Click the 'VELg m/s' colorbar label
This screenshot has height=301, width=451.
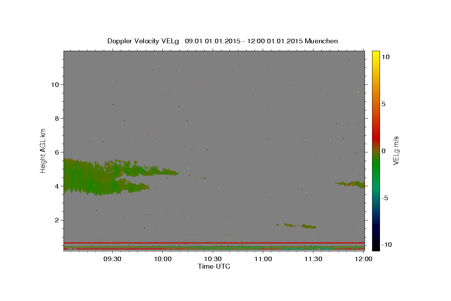click(x=396, y=151)
